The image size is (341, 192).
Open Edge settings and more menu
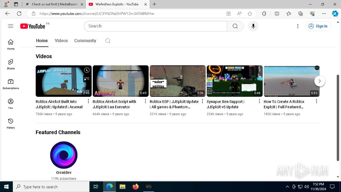(324, 14)
